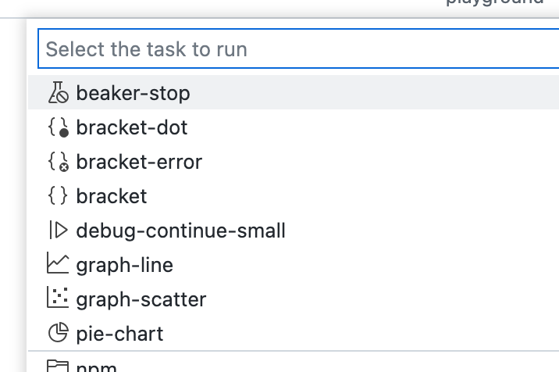Click the beaker-stop icon

click(58, 93)
